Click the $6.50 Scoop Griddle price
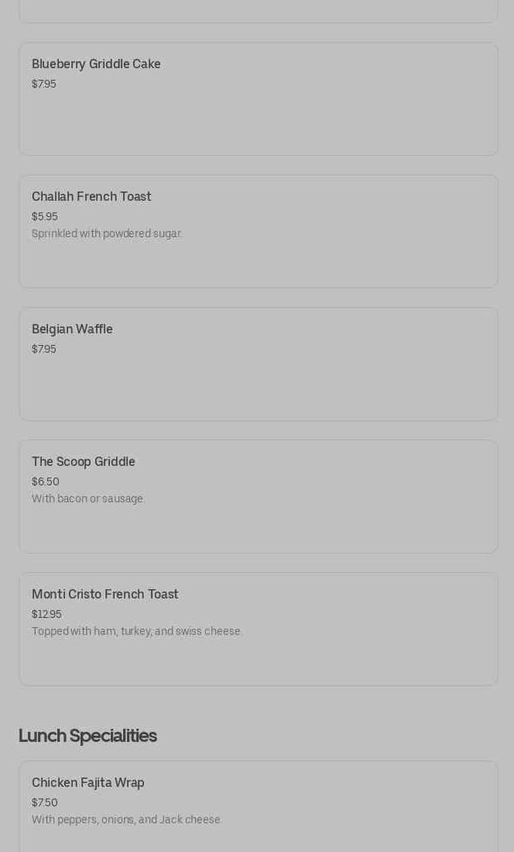Screen dimensions: 514x852 [46, 481]
